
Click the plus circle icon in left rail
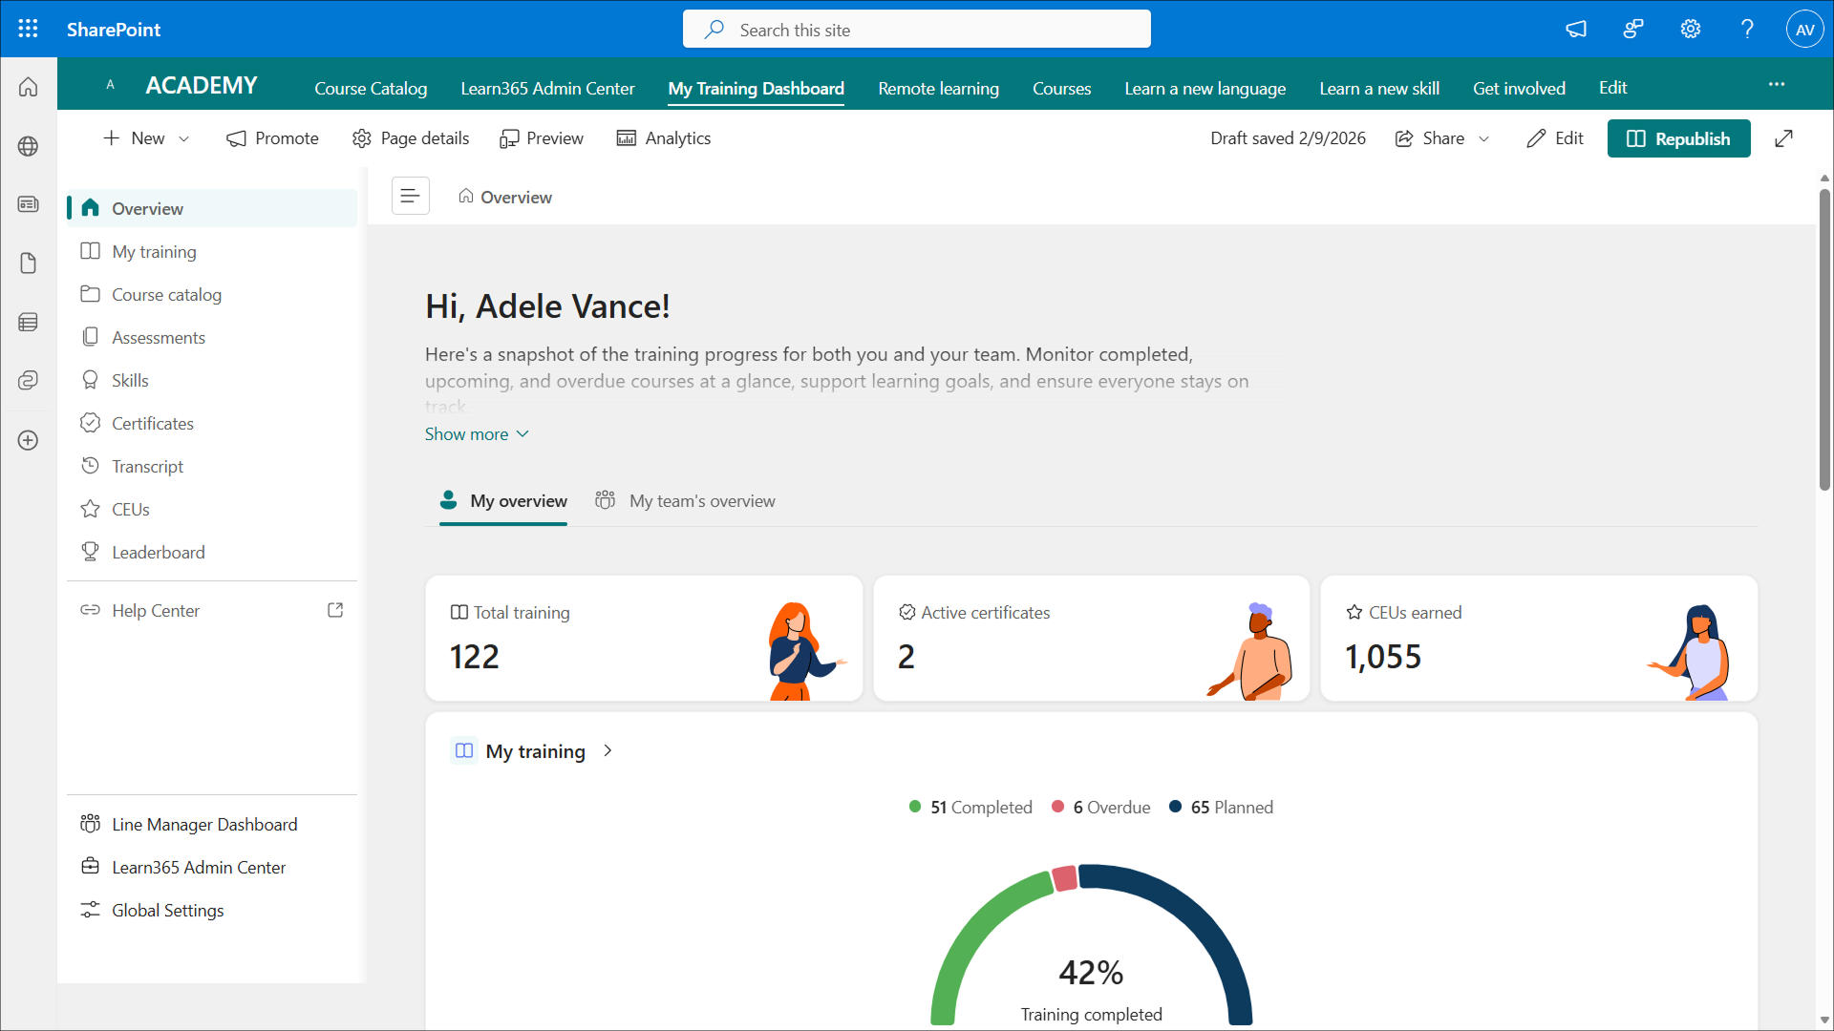(28, 440)
